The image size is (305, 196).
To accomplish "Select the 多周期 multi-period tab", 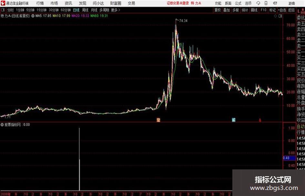I will coord(104,10).
